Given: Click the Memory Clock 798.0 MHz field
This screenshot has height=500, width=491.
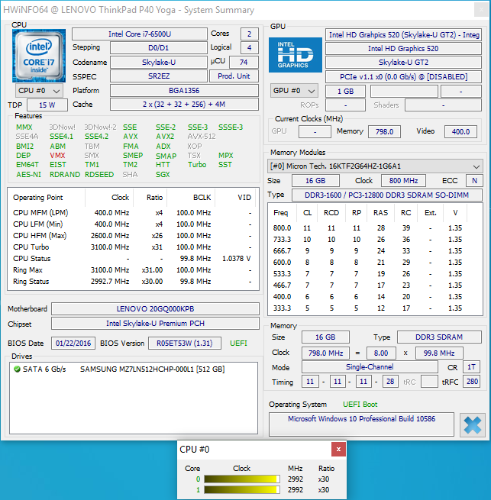Looking at the screenshot, I should [x=325, y=353].
